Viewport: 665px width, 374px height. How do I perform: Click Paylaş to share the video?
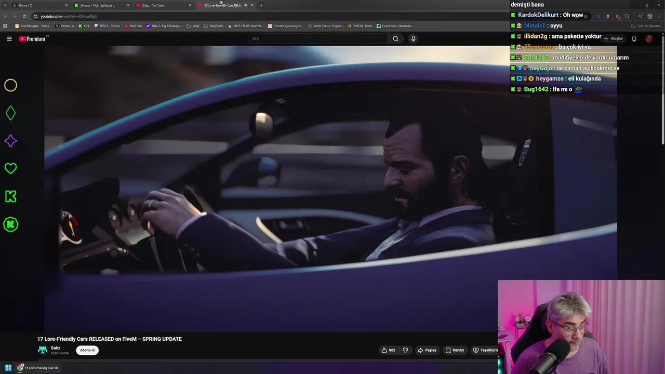(x=427, y=350)
